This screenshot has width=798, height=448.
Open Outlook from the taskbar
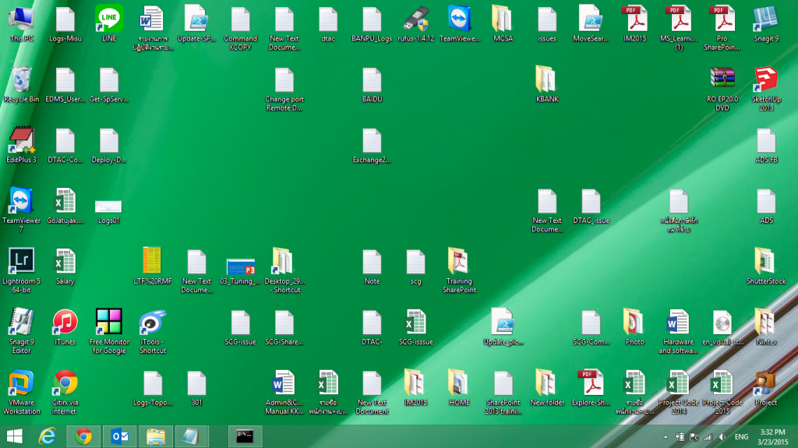pos(119,436)
